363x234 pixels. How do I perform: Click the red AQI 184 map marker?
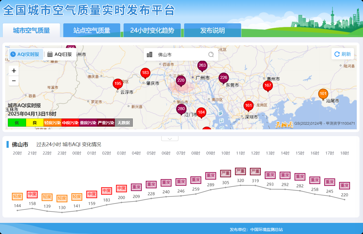pos(201,113)
